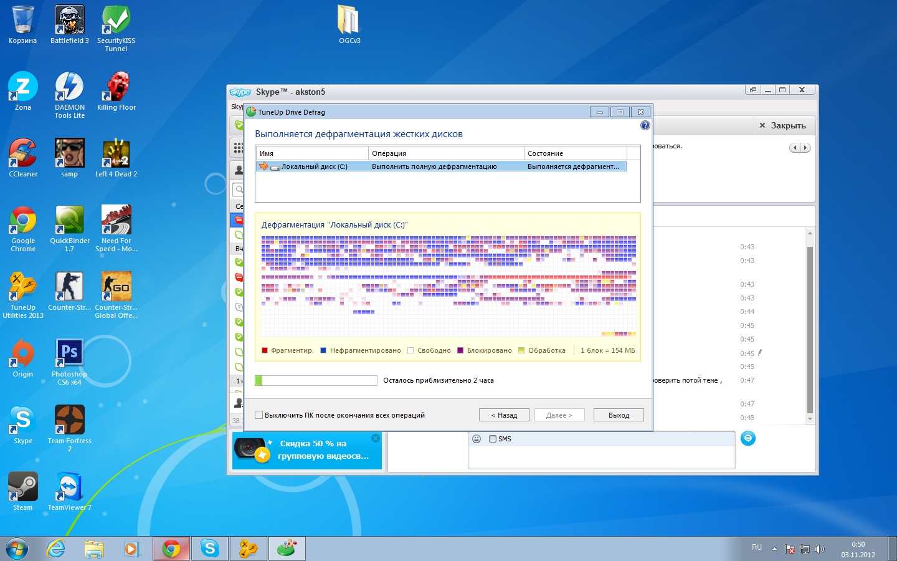Screen dimensions: 897x561
Task: Click the Skype chat vertical scrollbar
Action: [x=810, y=326]
